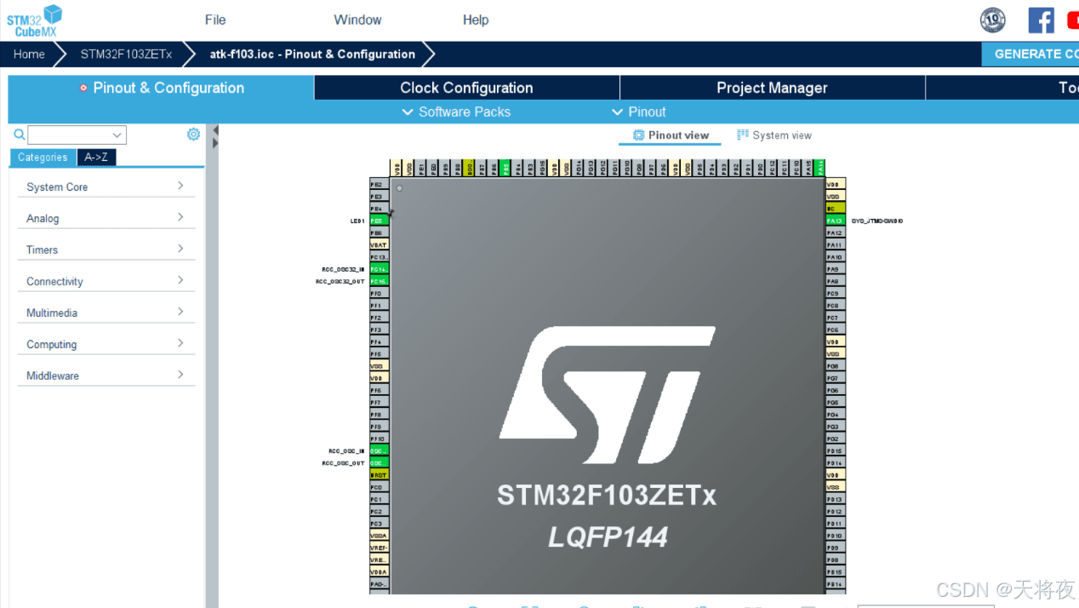Click the green PC15 pin for RCC_OSC32_OUT
The width and height of the screenshot is (1079, 608).
click(379, 281)
